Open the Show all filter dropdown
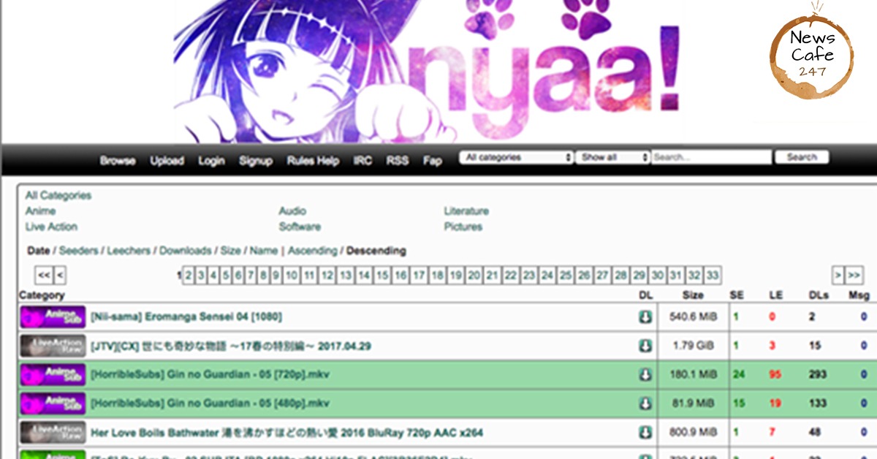The width and height of the screenshot is (877, 459). point(613,157)
